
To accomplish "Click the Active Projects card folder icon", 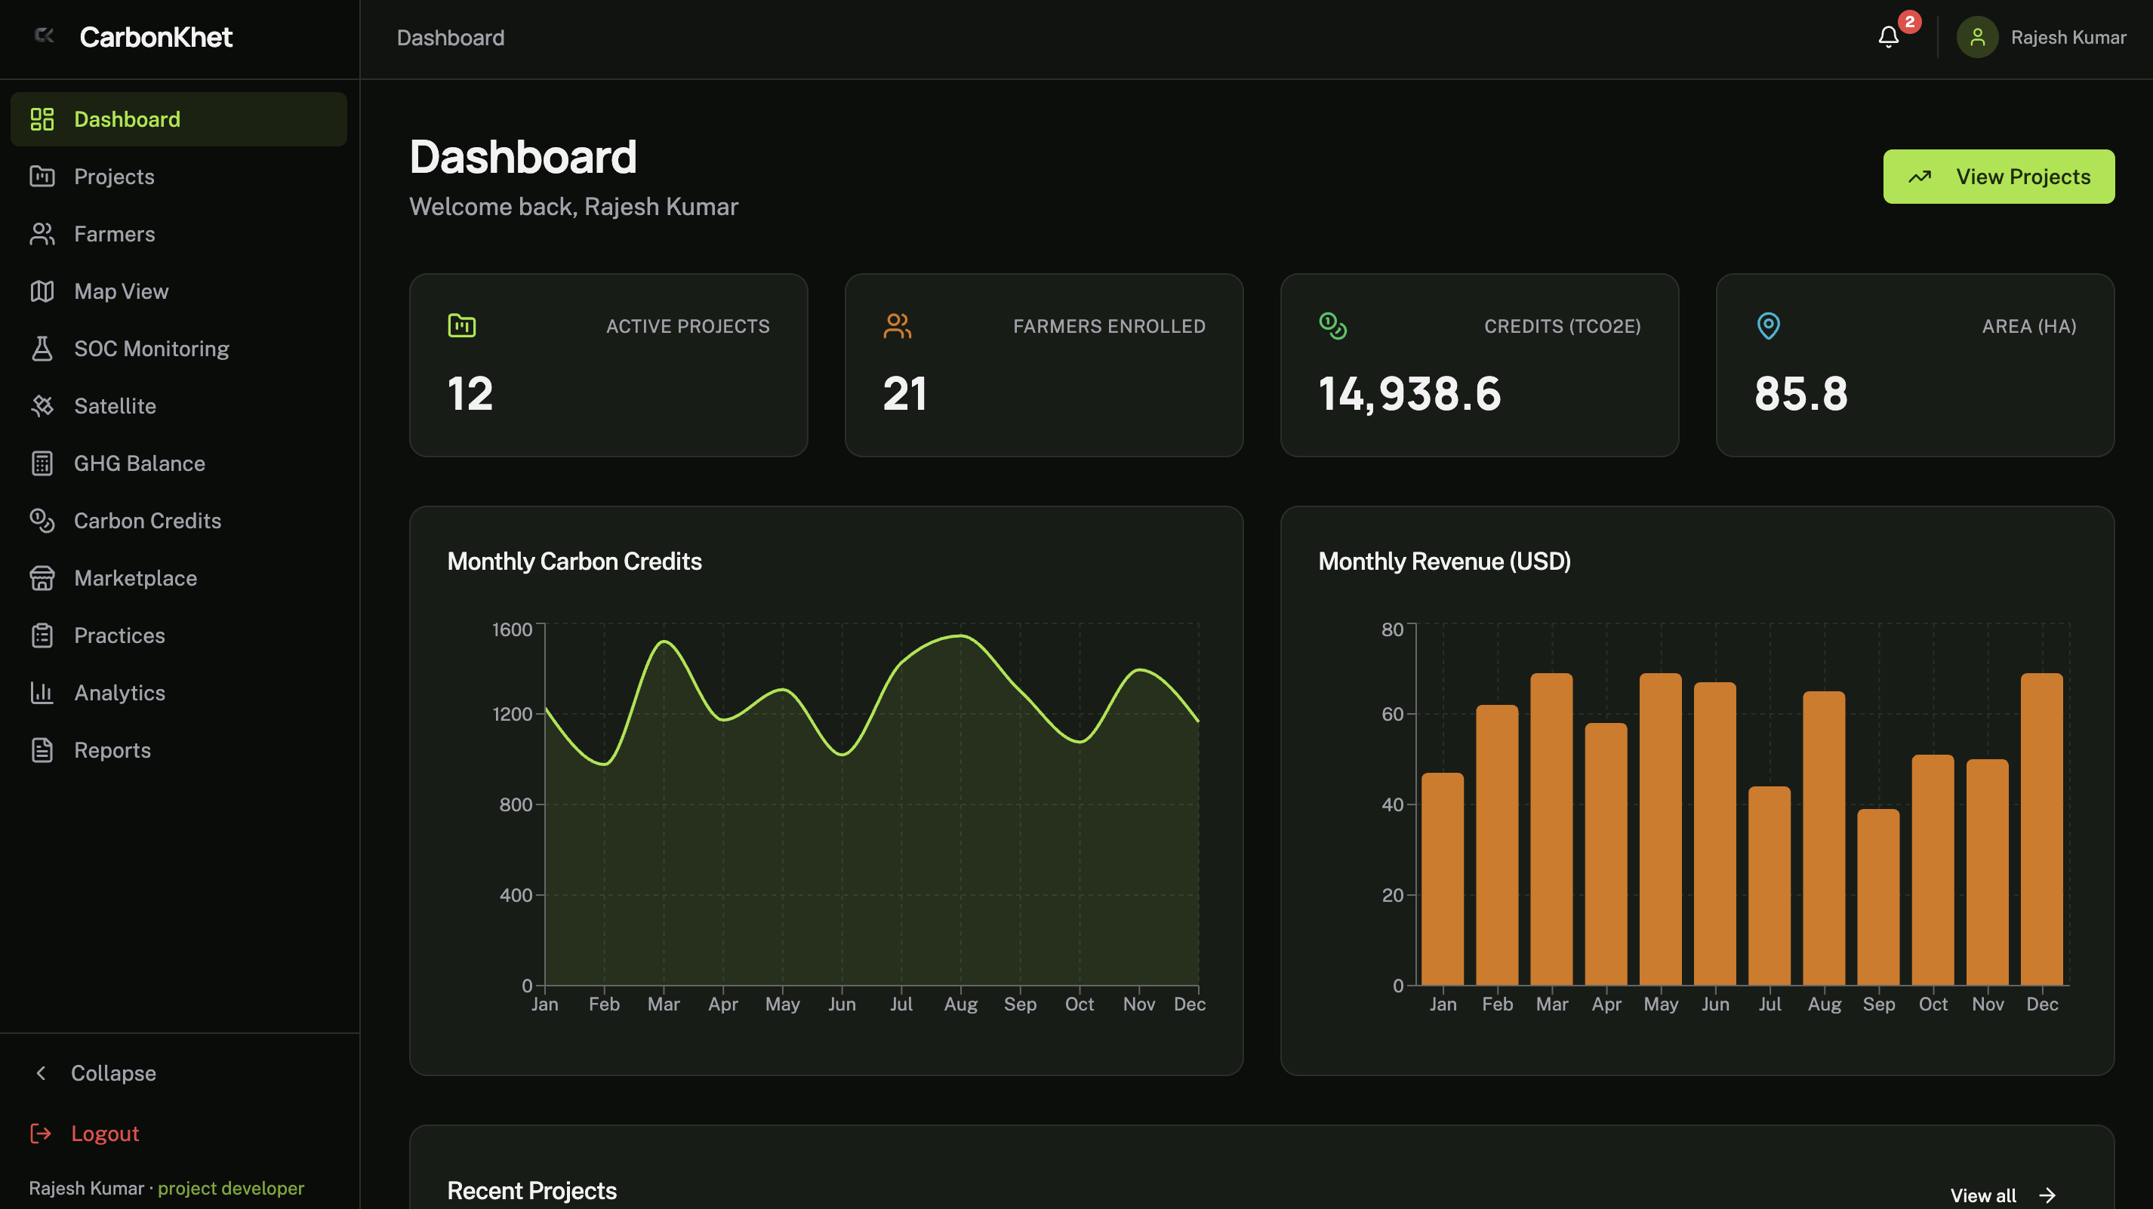I will [461, 325].
